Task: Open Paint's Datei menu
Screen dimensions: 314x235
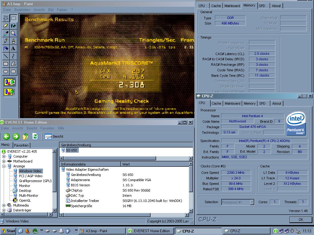Action: (x=7, y=9)
